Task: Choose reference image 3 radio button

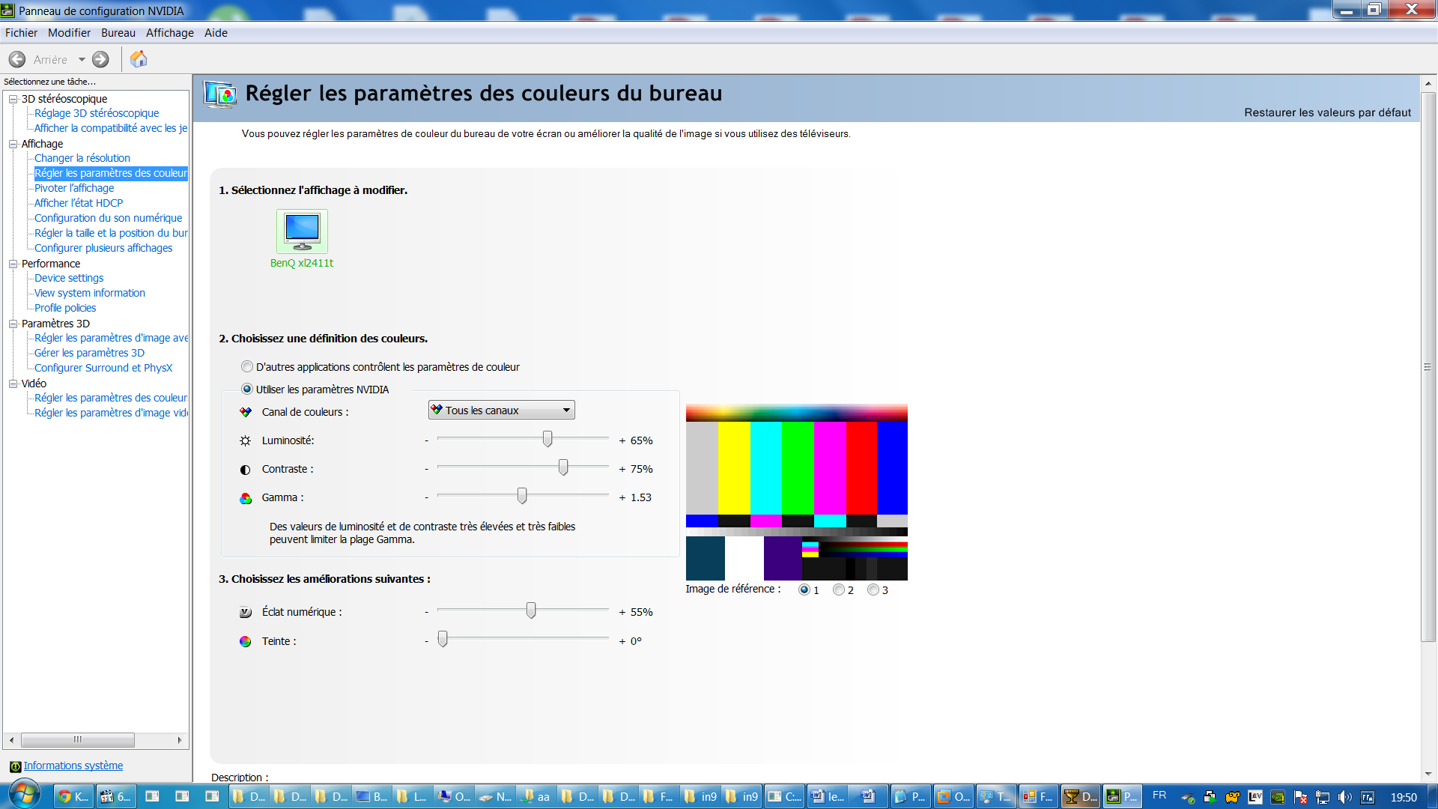Action: point(873,590)
